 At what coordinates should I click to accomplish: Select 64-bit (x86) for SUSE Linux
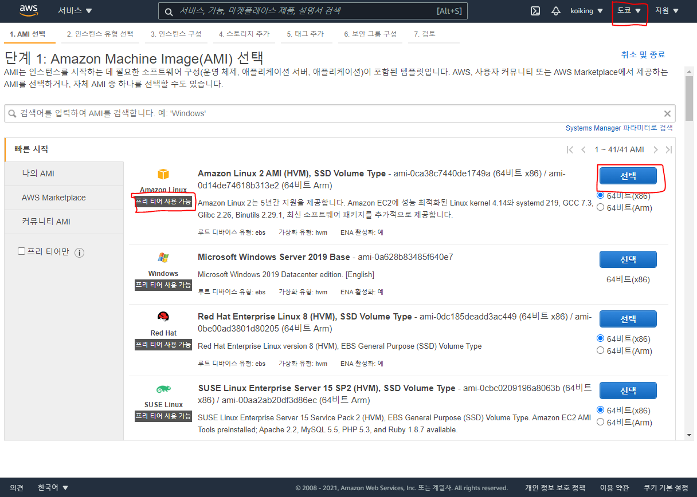pyautogui.click(x=601, y=410)
